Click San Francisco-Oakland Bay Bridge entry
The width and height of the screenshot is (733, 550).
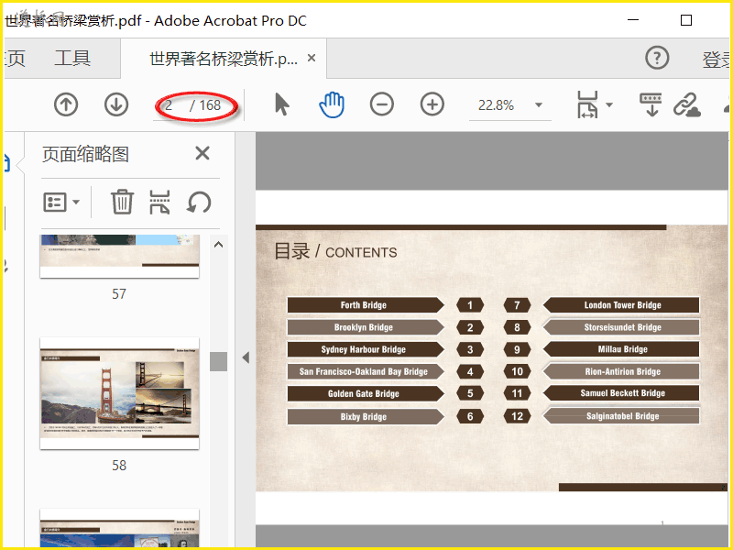[365, 372]
